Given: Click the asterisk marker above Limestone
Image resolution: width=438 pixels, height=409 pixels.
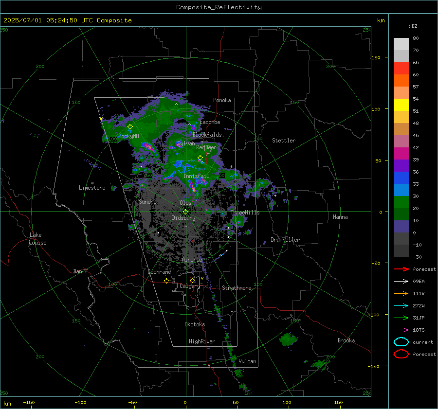Looking at the screenshot, I should 92,183.
